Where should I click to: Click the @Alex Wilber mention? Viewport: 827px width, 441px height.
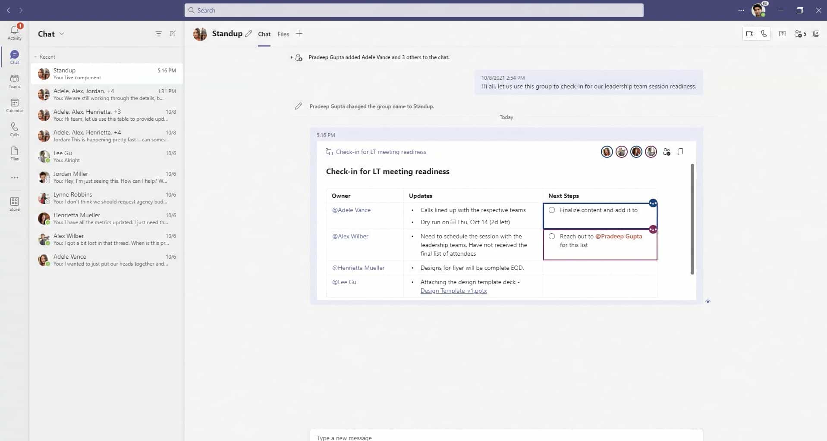click(350, 236)
